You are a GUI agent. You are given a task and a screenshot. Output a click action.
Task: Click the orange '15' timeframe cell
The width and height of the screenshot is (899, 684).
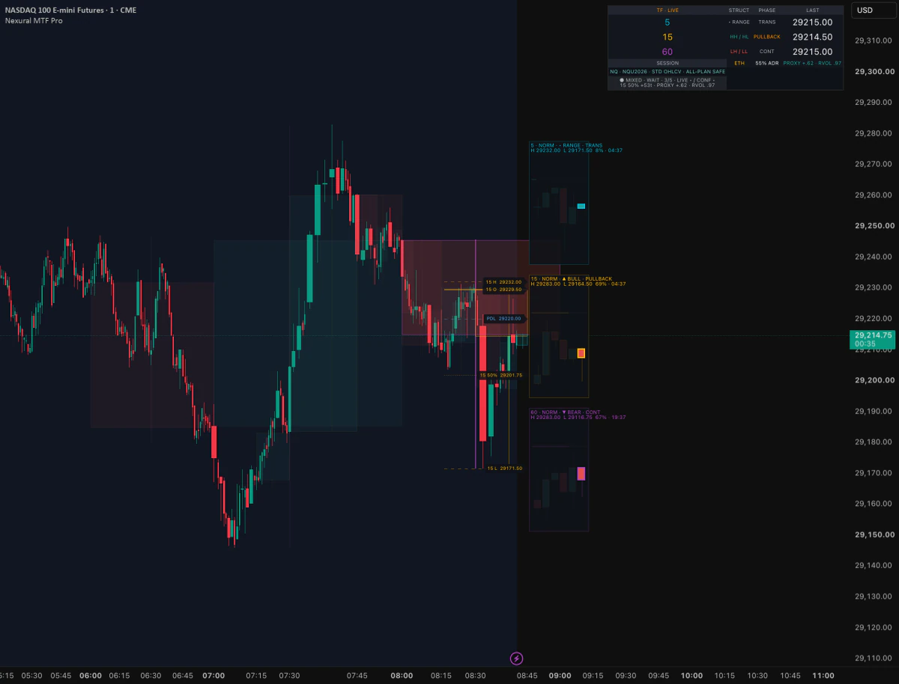point(668,37)
